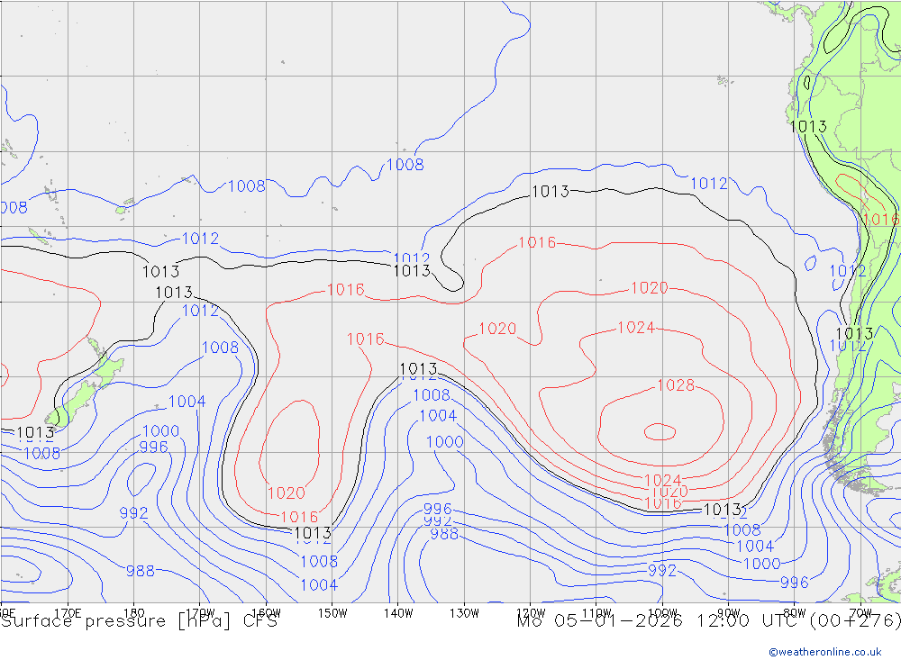Click the 1013 label just southwest of New Zealand
The height and width of the screenshot is (660, 901).
pyautogui.click(x=36, y=432)
